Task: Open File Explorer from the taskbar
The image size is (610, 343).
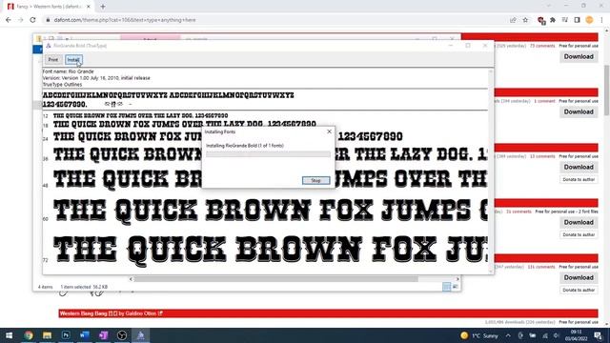Action: [47, 335]
